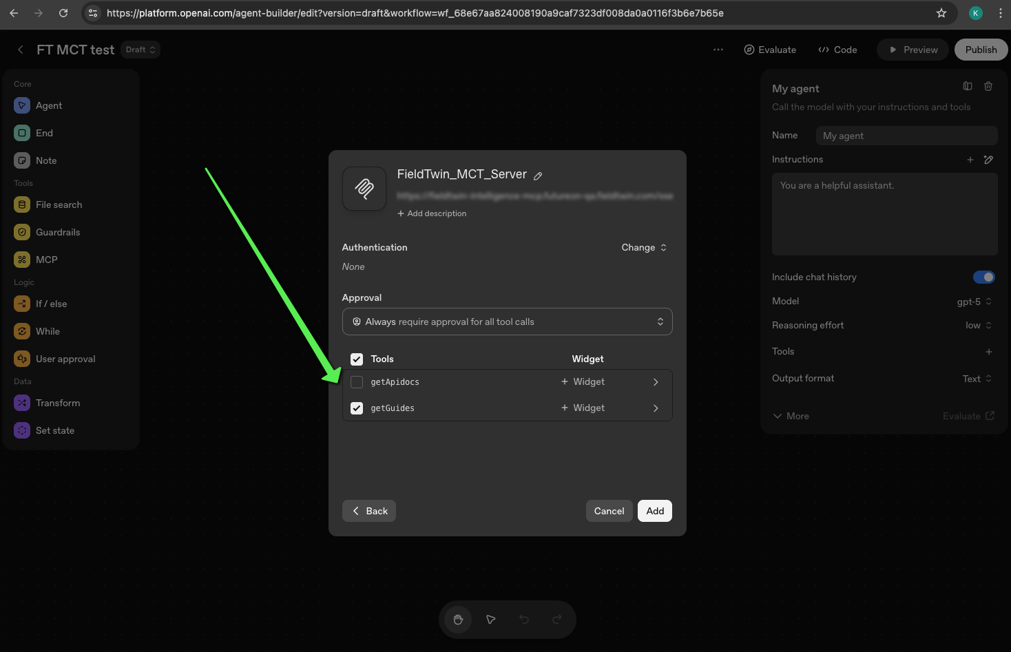Image resolution: width=1011 pixels, height=652 pixels.
Task: Click the agent Name input field
Action: click(906, 136)
